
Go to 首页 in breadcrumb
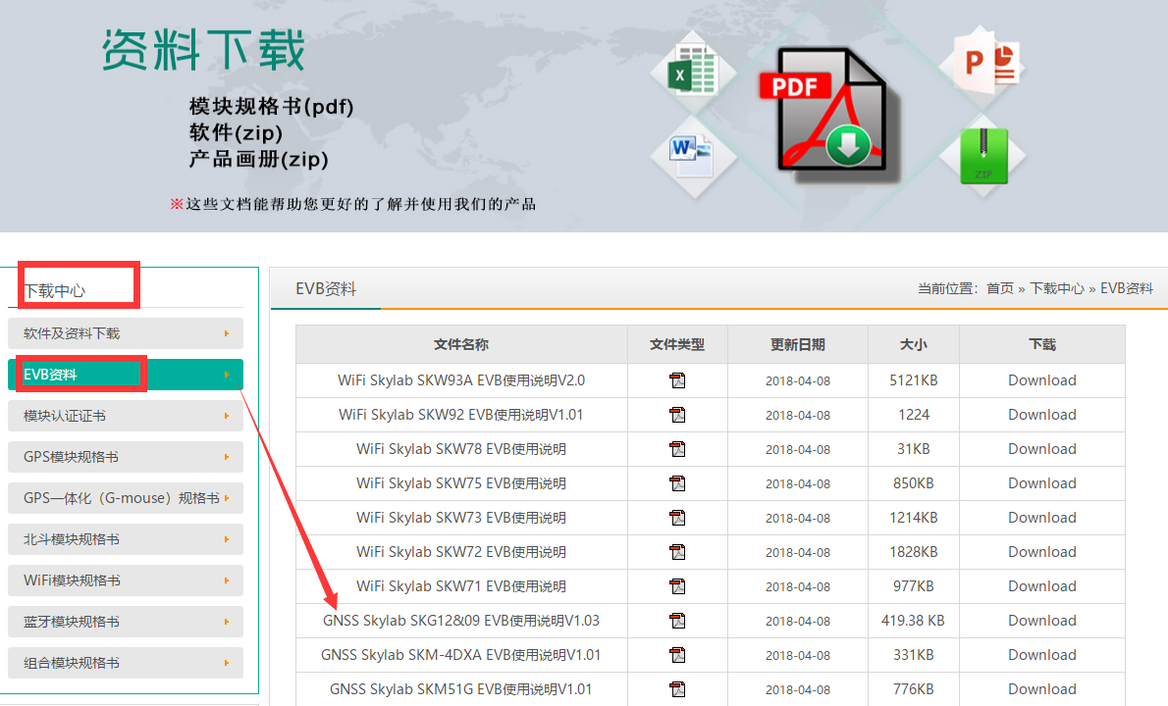999,288
